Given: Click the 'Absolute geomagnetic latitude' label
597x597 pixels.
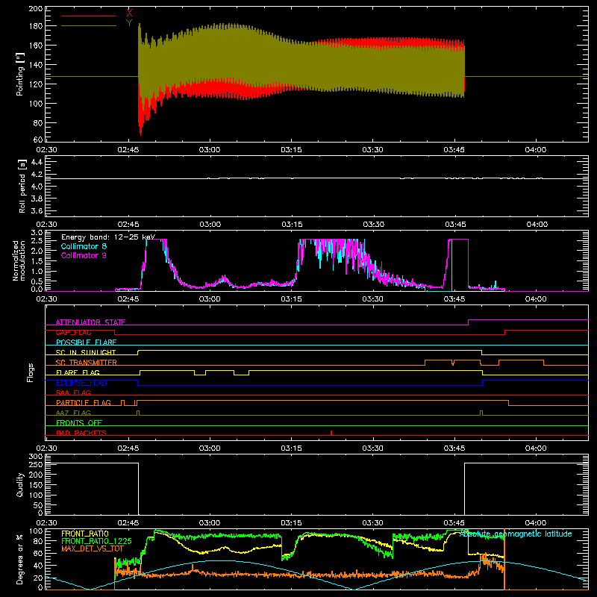Looking at the screenshot, I should 516,534.
